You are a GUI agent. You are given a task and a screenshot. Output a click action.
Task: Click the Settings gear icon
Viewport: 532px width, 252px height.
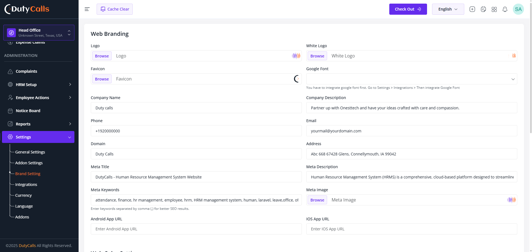pos(10,137)
